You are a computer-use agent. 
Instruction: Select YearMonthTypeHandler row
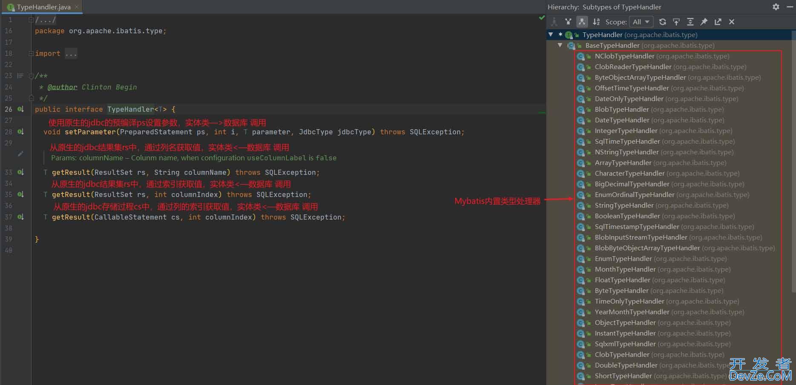670,312
